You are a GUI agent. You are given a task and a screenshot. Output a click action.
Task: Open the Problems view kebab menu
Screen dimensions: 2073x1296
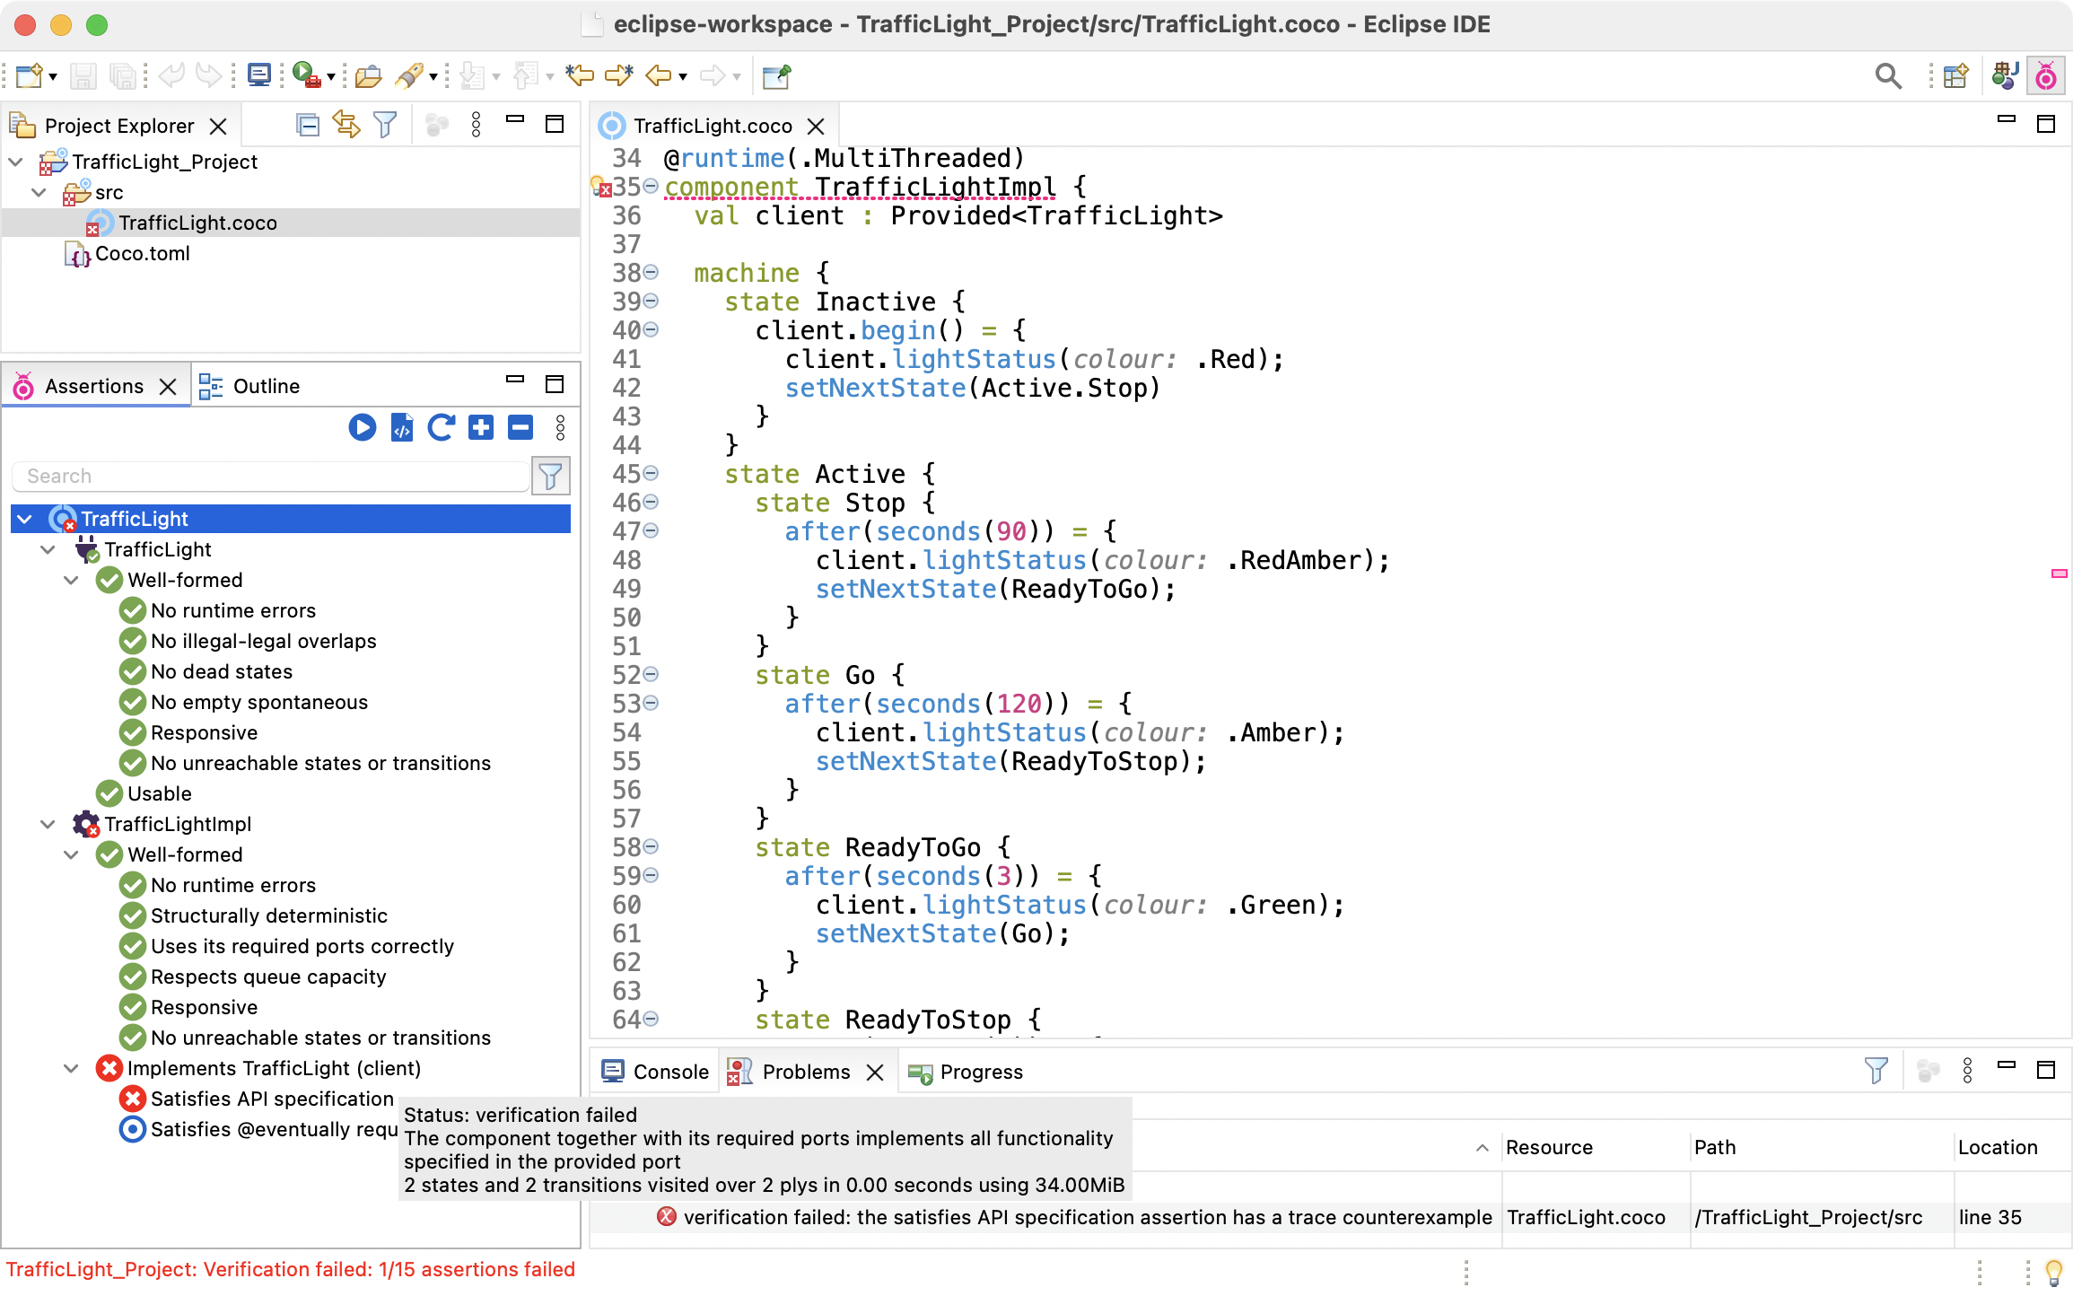click(x=1967, y=1070)
